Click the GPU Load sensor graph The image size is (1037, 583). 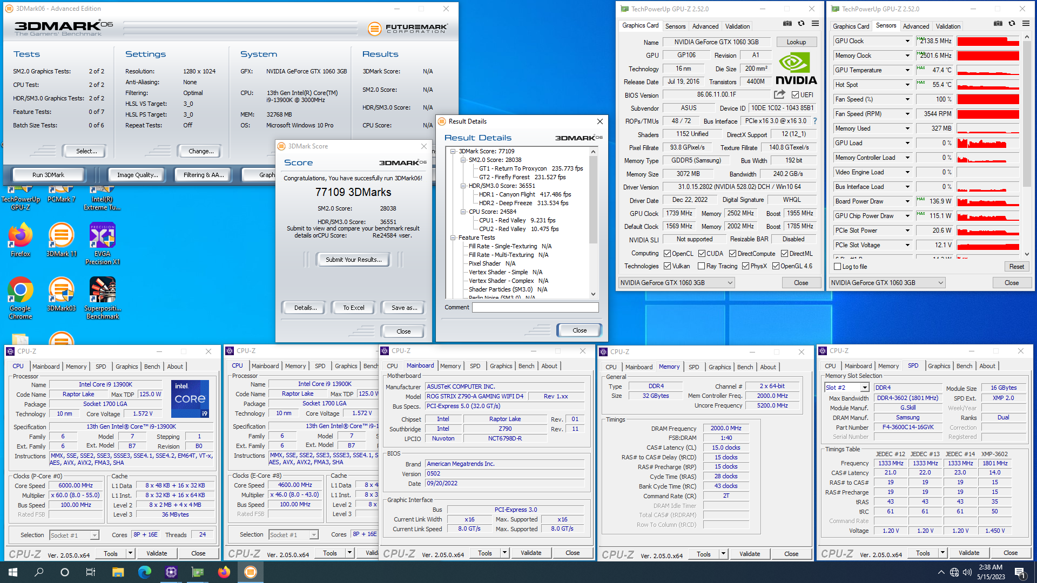[x=988, y=143]
